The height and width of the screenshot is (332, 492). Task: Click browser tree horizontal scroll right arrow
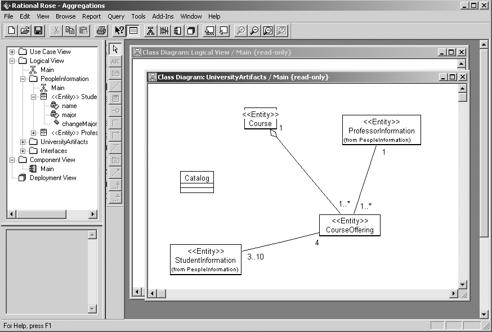(92, 214)
